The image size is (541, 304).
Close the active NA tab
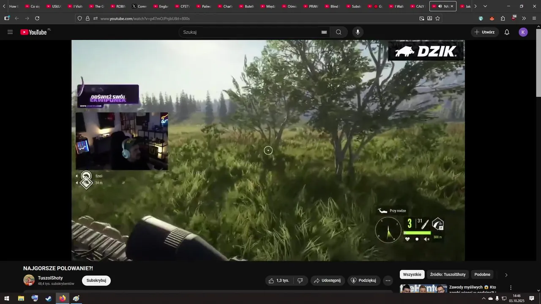(452, 6)
